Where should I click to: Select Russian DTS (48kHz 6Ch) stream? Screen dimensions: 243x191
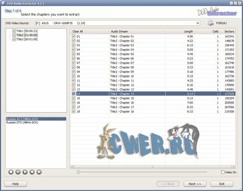coord(36,123)
